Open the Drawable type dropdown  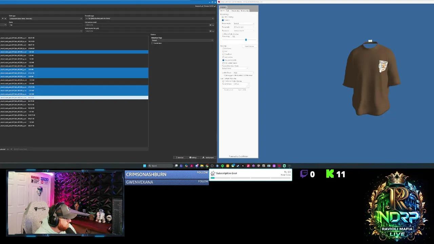(x=150, y=18)
